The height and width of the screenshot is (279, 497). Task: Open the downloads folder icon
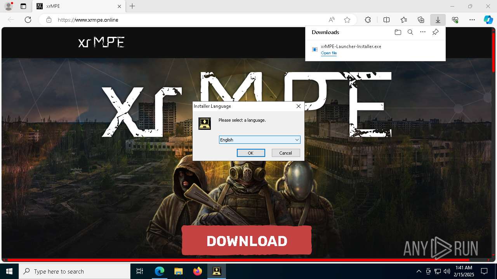pos(398,32)
